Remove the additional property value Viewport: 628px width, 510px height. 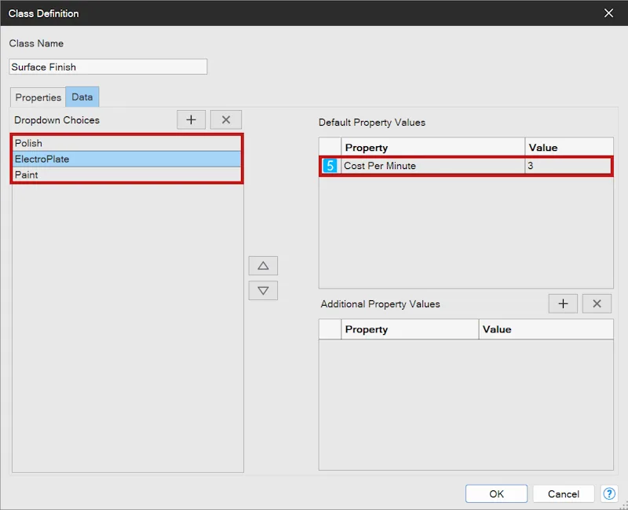[x=597, y=304]
